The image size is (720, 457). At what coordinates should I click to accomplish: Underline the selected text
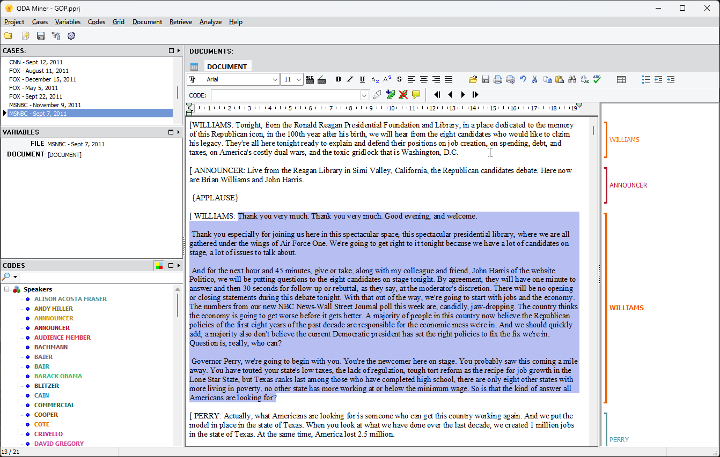point(362,79)
